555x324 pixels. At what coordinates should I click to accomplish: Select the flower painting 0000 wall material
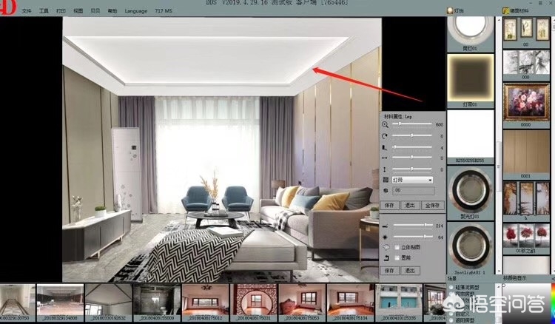[526, 104]
